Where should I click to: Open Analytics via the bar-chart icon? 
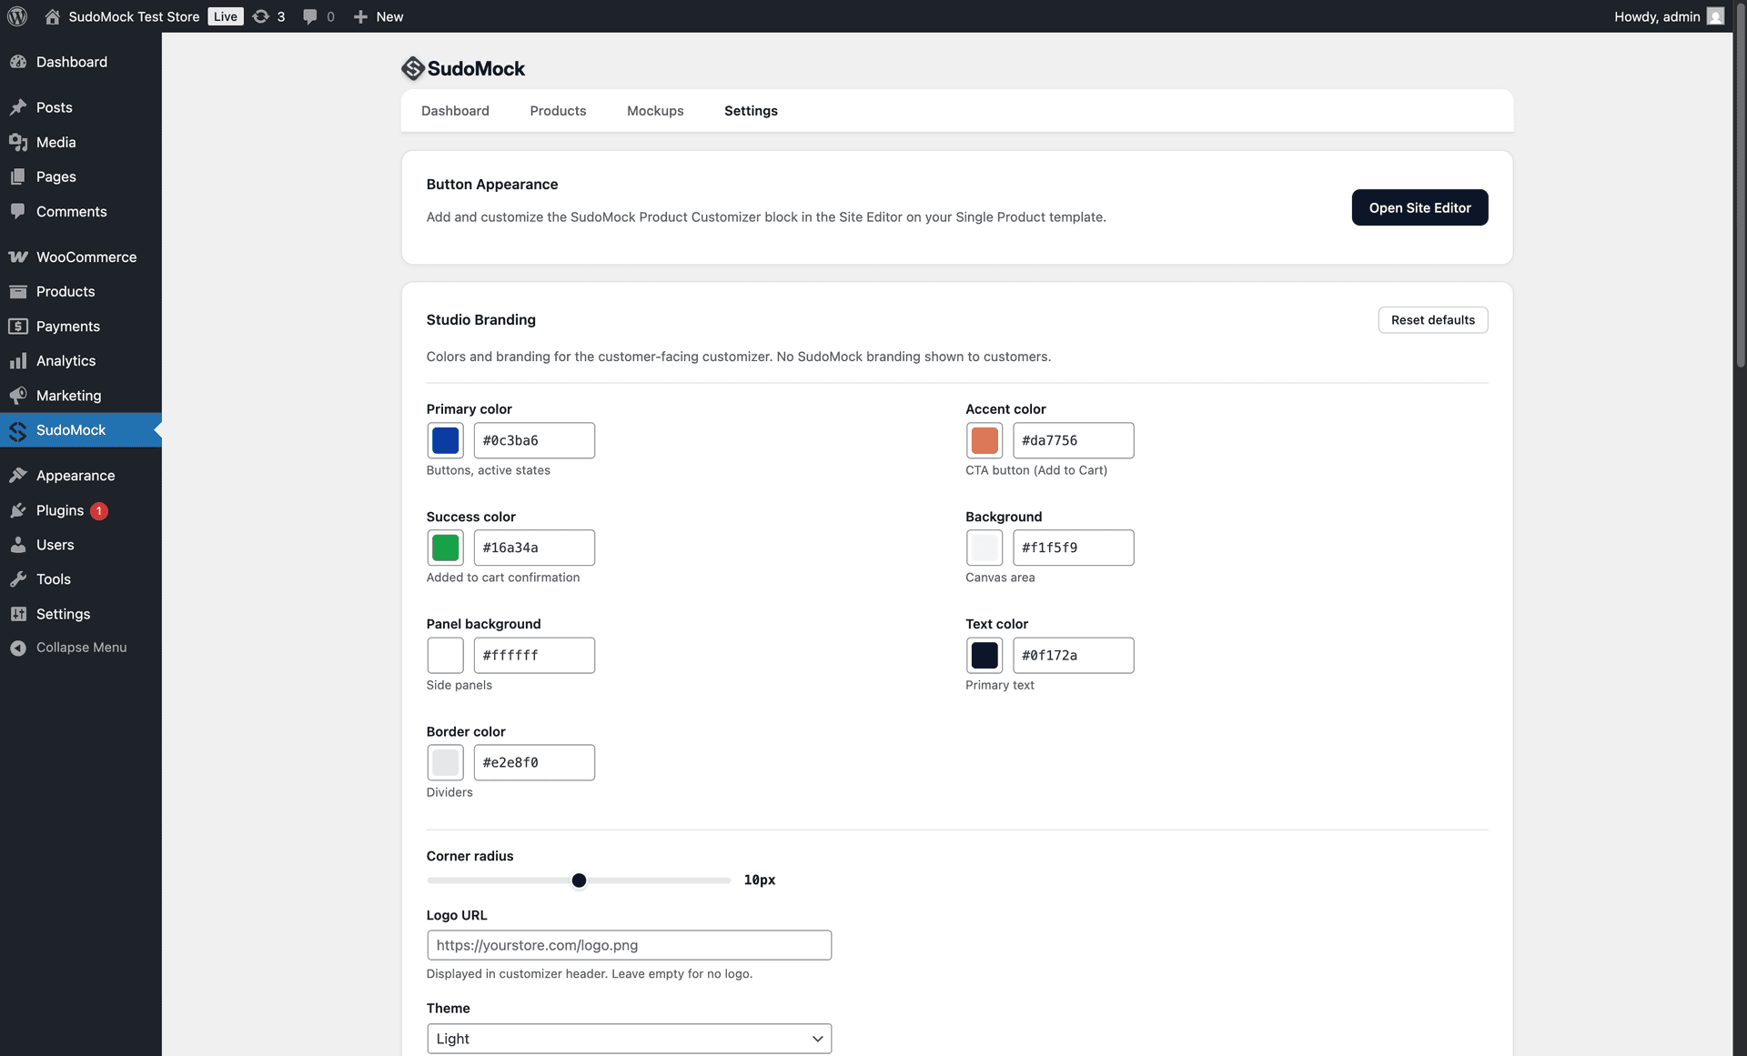tap(19, 360)
